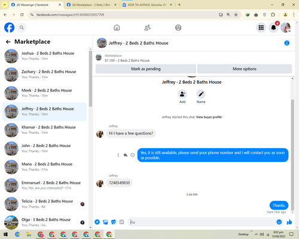Viewport: 299px width, 239px height.
Task: Open conversation info icon for Jeffrey
Action: tap(286, 43)
